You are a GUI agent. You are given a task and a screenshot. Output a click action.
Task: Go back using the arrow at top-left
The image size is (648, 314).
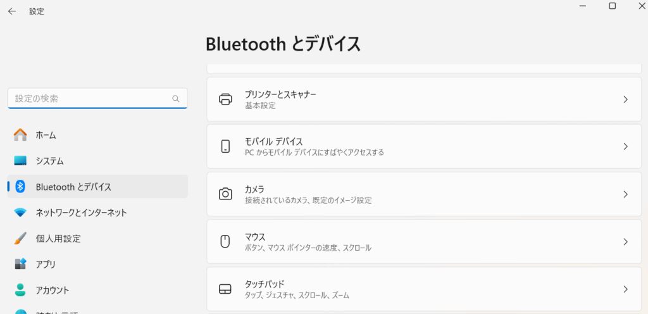point(11,11)
